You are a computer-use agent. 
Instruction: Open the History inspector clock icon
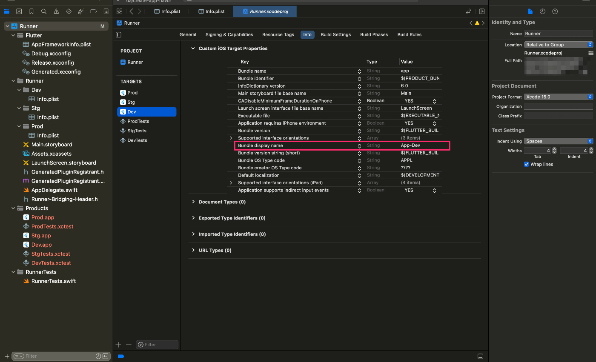[542, 11]
